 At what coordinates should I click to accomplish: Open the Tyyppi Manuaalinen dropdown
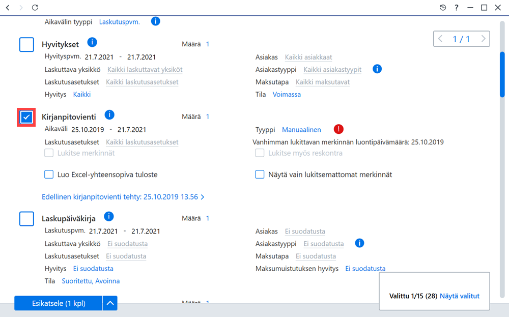click(x=301, y=130)
